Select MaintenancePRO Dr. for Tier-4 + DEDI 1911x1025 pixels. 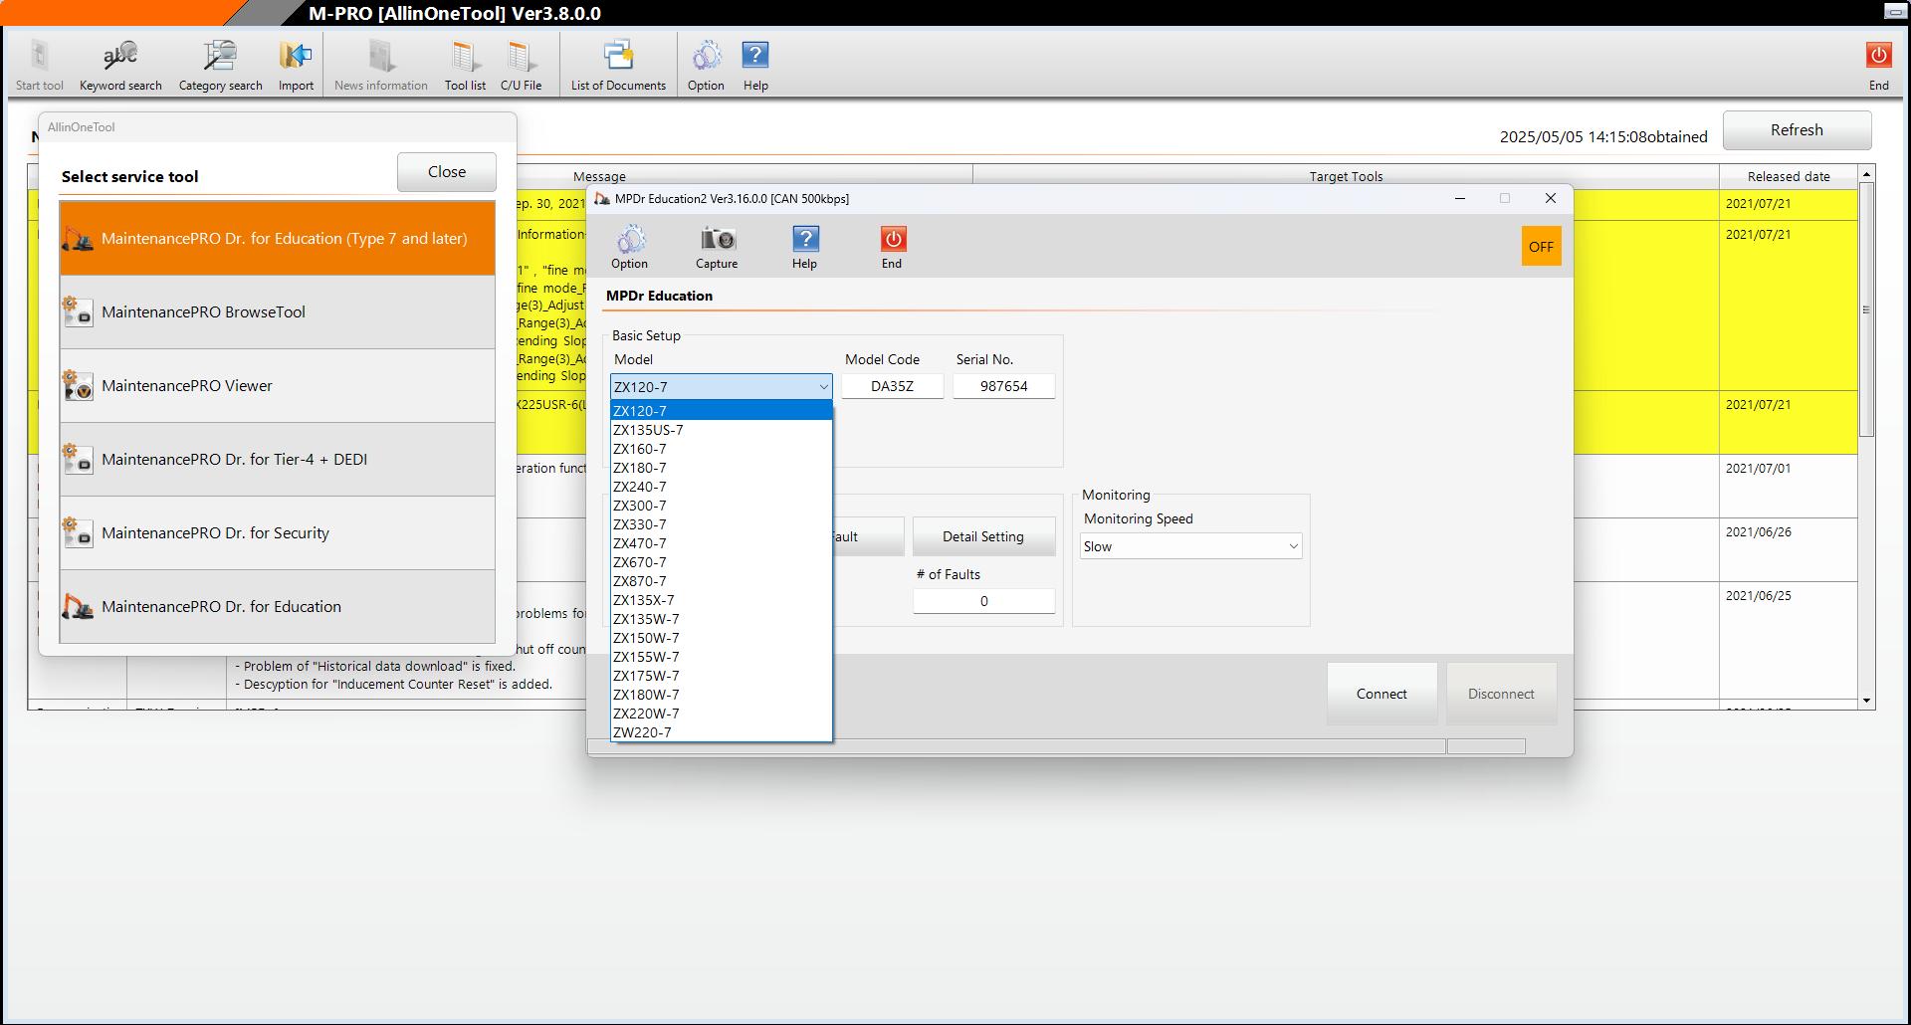tap(278, 460)
